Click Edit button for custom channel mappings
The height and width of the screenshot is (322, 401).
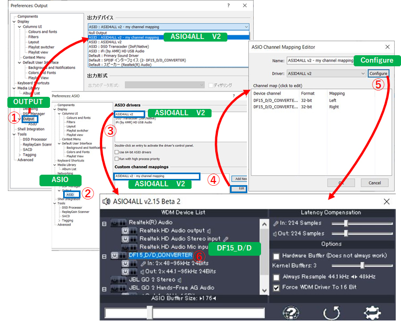(239, 189)
